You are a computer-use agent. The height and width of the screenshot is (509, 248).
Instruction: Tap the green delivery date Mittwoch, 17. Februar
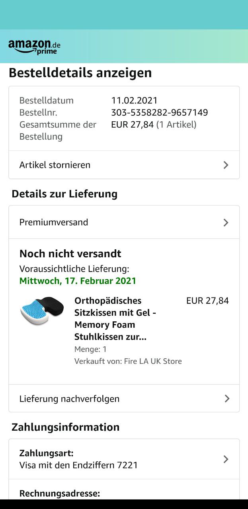point(78,281)
